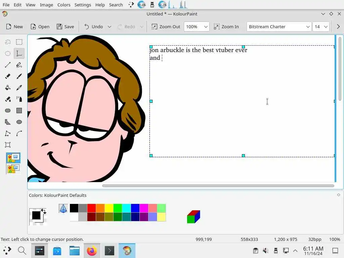Screen dimensions: 344x258
Task: Select the Pen tool
Action: [19, 65]
